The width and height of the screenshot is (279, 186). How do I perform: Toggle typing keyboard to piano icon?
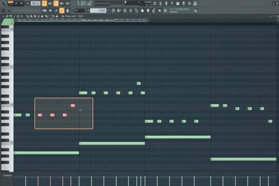click(45, 11)
